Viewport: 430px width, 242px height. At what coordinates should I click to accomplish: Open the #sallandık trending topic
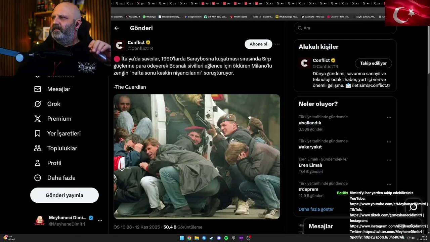click(310, 123)
